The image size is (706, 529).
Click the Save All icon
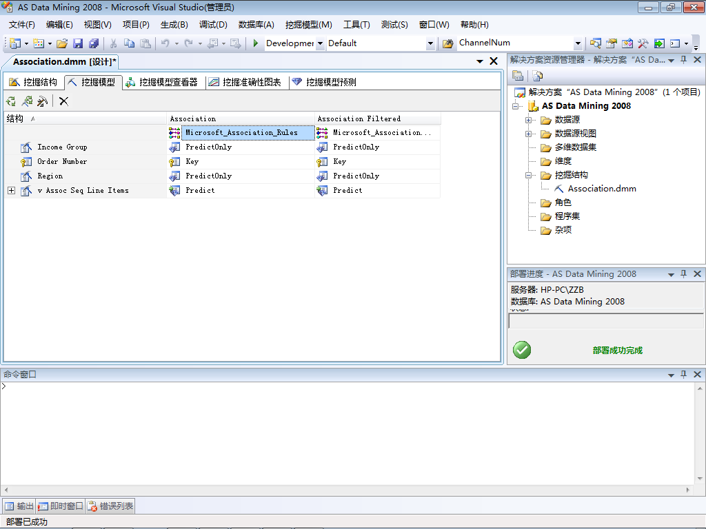pyautogui.click(x=94, y=43)
